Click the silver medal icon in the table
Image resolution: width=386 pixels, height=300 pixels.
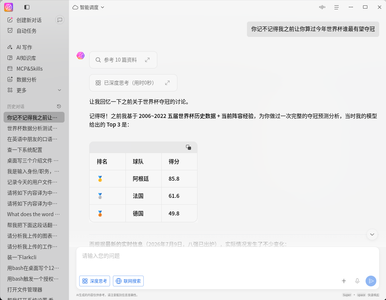[100, 196]
